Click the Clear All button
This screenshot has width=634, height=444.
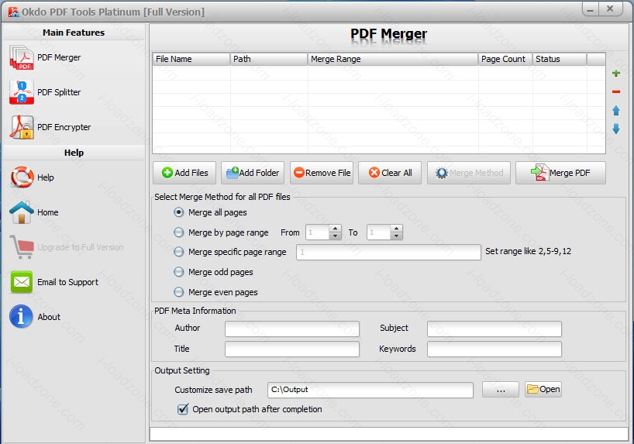390,173
